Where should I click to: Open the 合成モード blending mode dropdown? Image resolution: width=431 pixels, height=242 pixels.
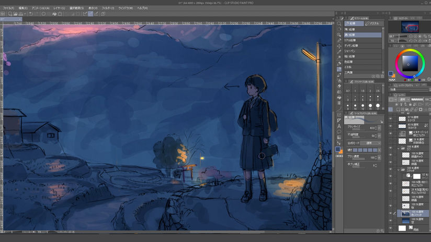[370, 143]
